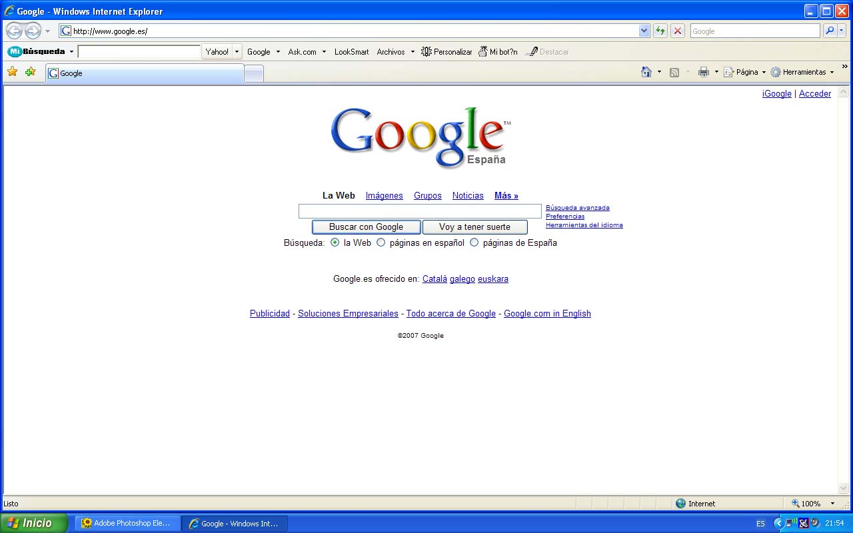Open the Preferencias link
The image size is (853, 533).
[x=565, y=217]
